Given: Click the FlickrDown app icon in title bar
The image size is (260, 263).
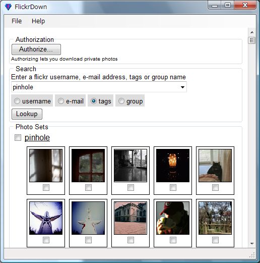Looking at the screenshot, I should tap(8, 7).
